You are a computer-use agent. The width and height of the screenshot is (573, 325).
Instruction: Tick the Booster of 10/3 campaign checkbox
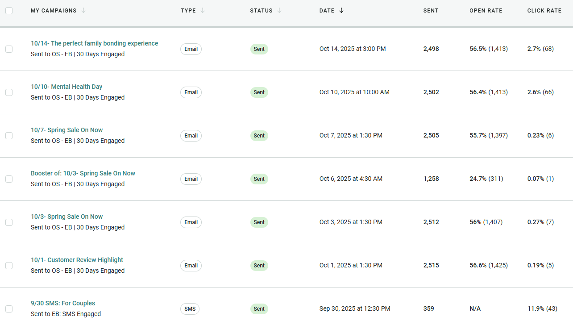click(x=9, y=179)
